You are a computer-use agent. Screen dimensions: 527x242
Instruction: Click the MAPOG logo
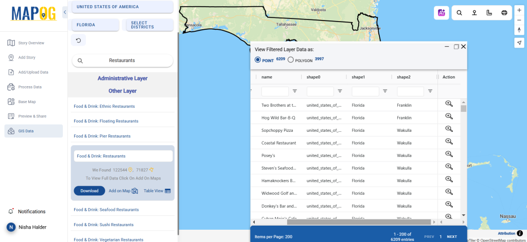tap(33, 13)
